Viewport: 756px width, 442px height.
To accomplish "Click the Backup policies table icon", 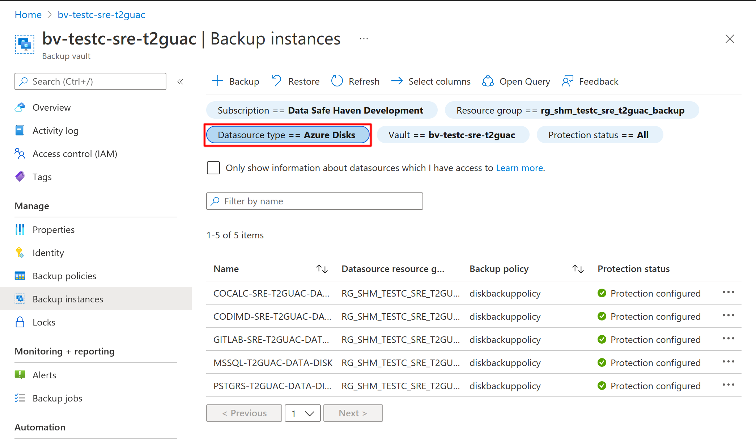I will pyautogui.click(x=20, y=276).
